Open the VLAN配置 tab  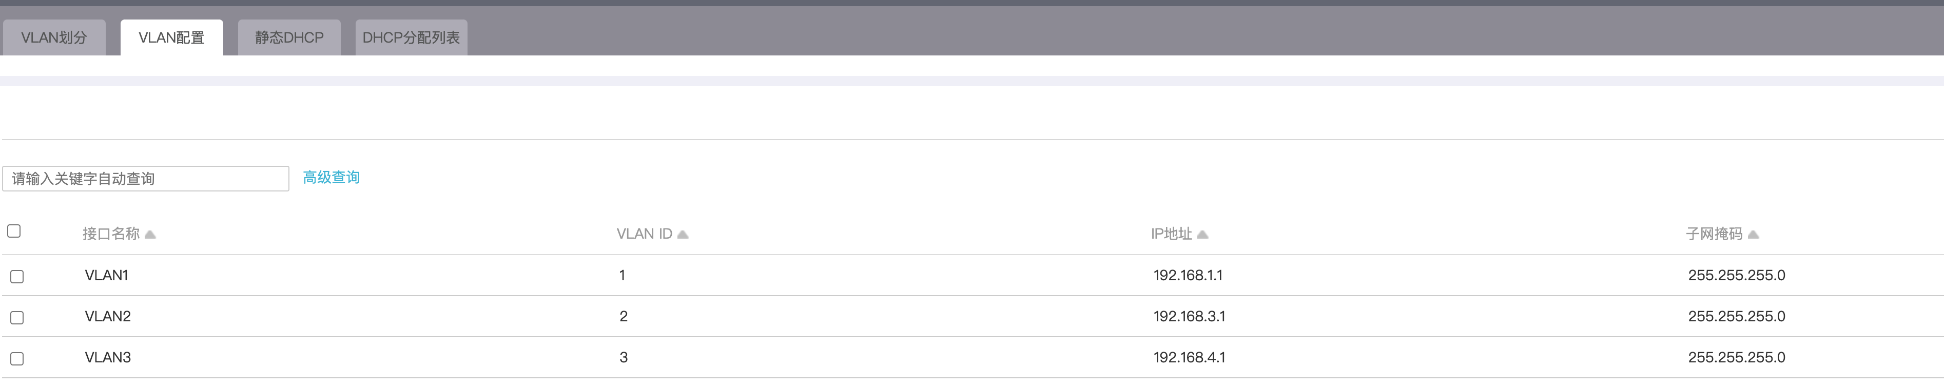coord(171,38)
